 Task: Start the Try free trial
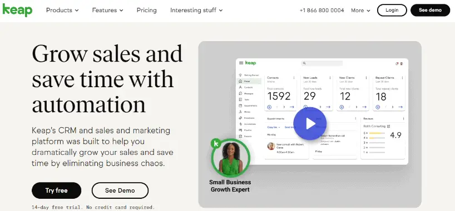pyautogui.click(x=57, y=190)
